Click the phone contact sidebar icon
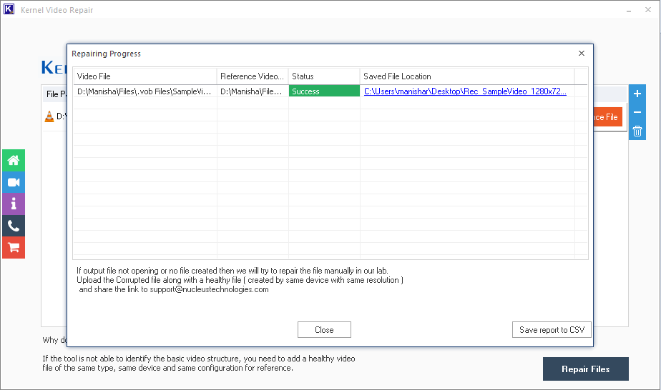Screen dimensions: 661x390 pos(14,226)
